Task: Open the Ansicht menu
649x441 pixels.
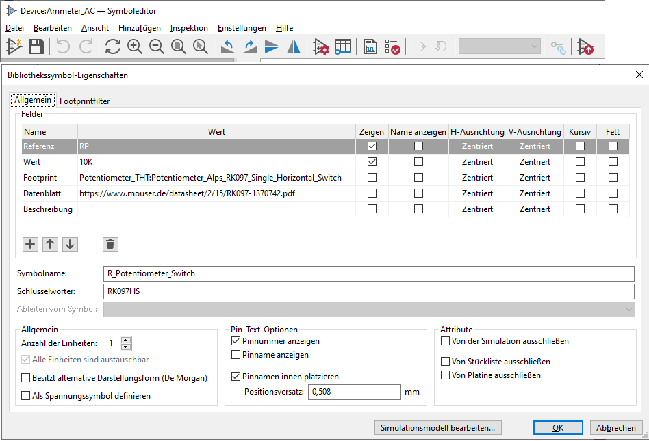Action: [94, 28]
